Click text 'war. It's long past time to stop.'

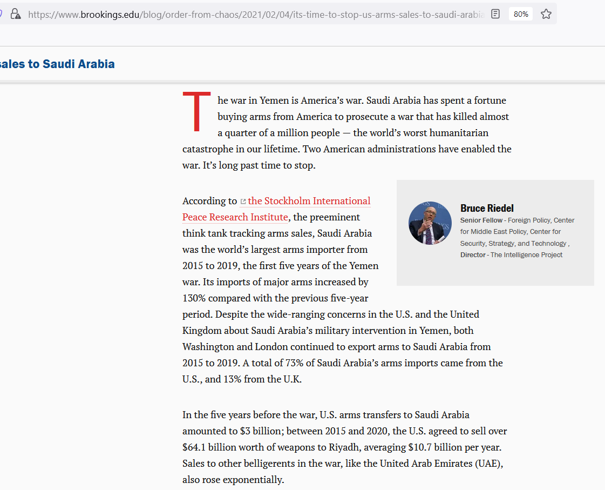point(249,166)
